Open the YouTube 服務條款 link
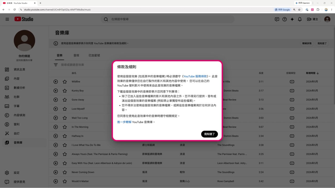 click(x=196, y=76)
